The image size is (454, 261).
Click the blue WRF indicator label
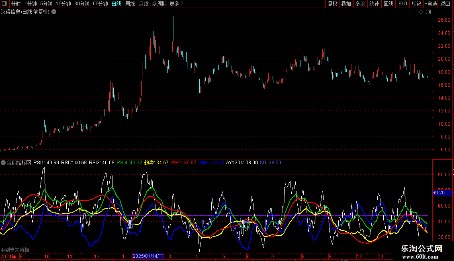point(211,163)
